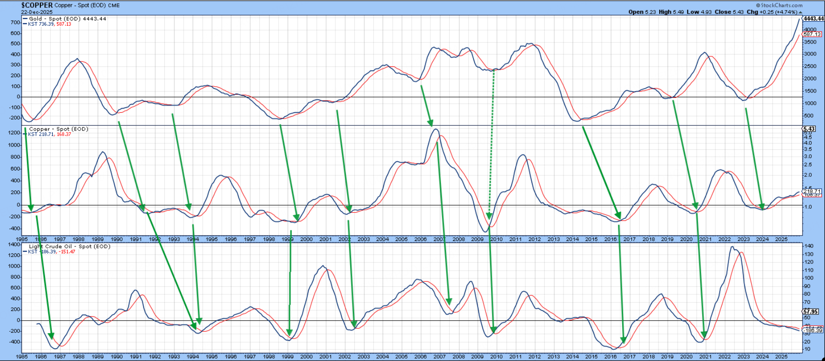Image resolution: width=825 pixels, height=361 pixels.
Task: Click the red 587.13 KST signal tag
Action: [812, 34]
